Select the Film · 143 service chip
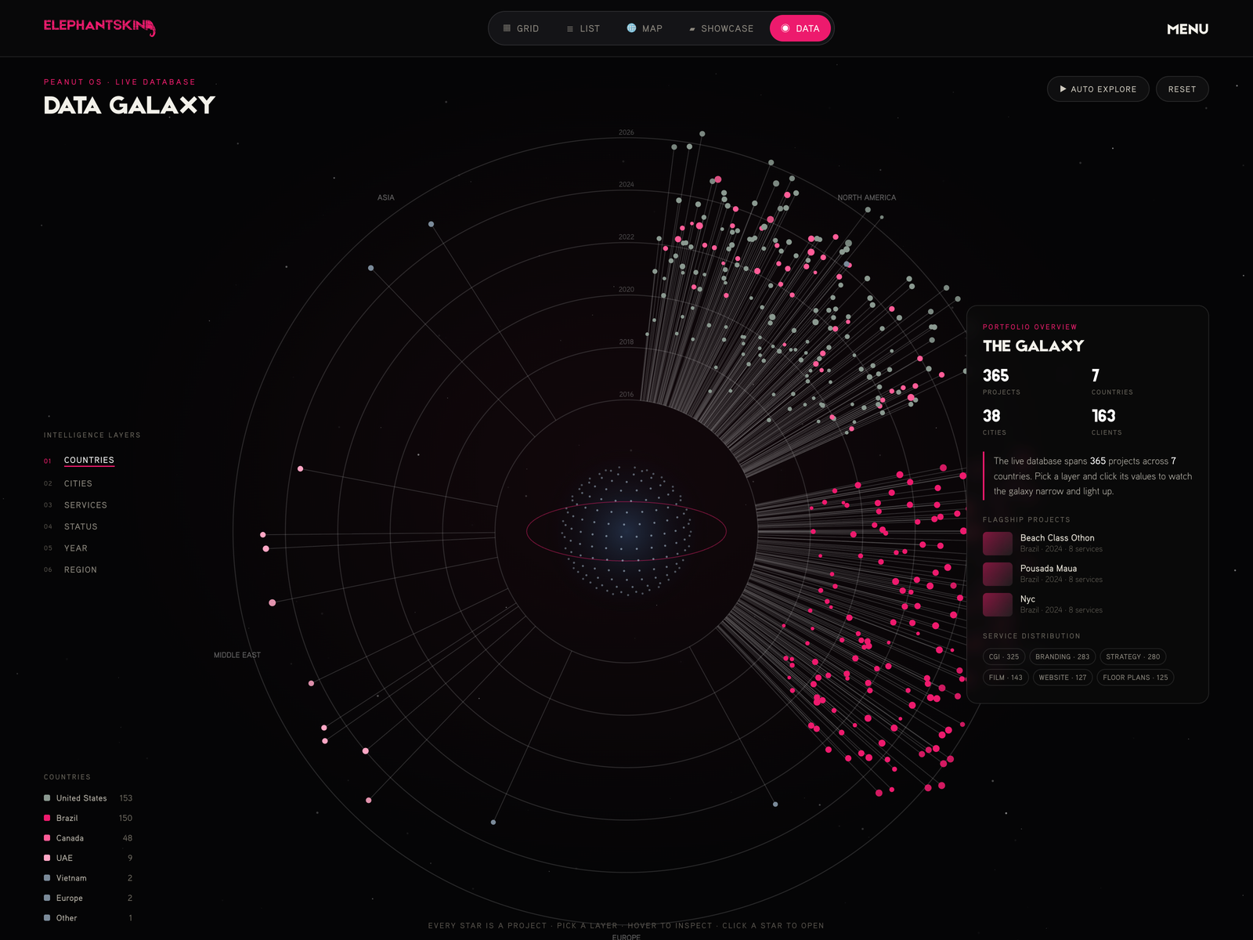The width and height of the screenshot is (1253, 940). [x=1006, y=678]
